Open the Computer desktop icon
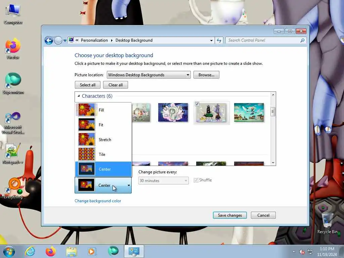Screen dimensions: 344x258 click(13, 14)
